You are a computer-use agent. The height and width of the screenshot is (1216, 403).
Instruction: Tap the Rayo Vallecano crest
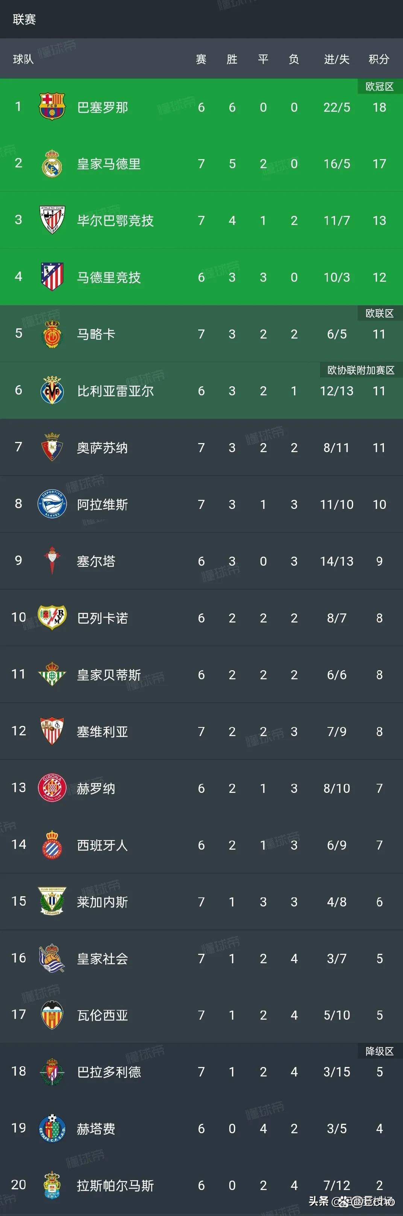tap(52, 617)
